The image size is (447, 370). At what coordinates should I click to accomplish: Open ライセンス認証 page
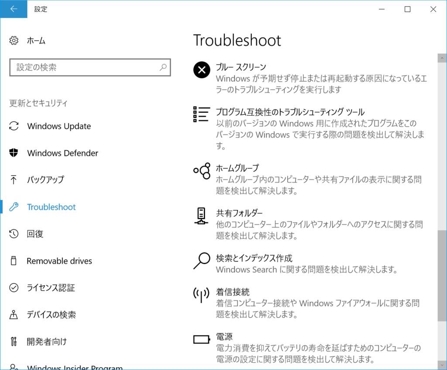tap(51, 287)
